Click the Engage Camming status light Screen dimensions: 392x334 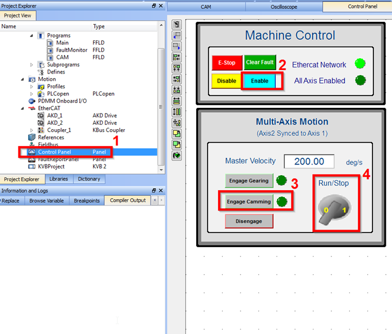pos(282,202)
